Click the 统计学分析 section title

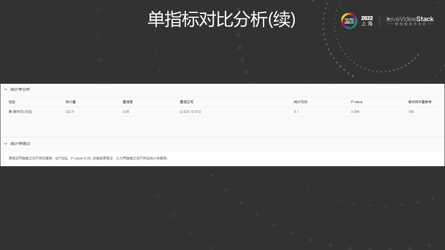(20, 89)
